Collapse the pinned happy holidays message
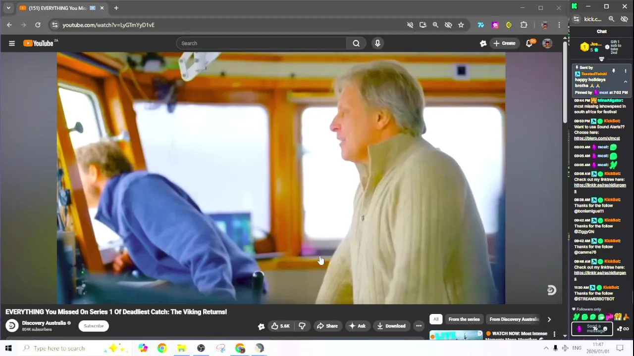The height and width of the screenshot is (356, 634). click(x=625, y=82)
